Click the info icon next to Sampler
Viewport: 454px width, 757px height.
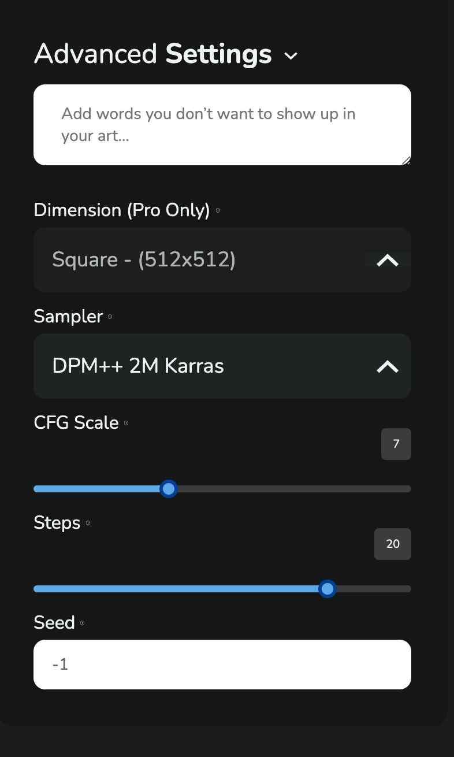coord(110,317)
